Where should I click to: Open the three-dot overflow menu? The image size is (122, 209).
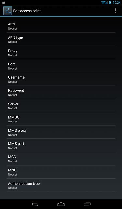pyautogui.click(x=115, y=11)
